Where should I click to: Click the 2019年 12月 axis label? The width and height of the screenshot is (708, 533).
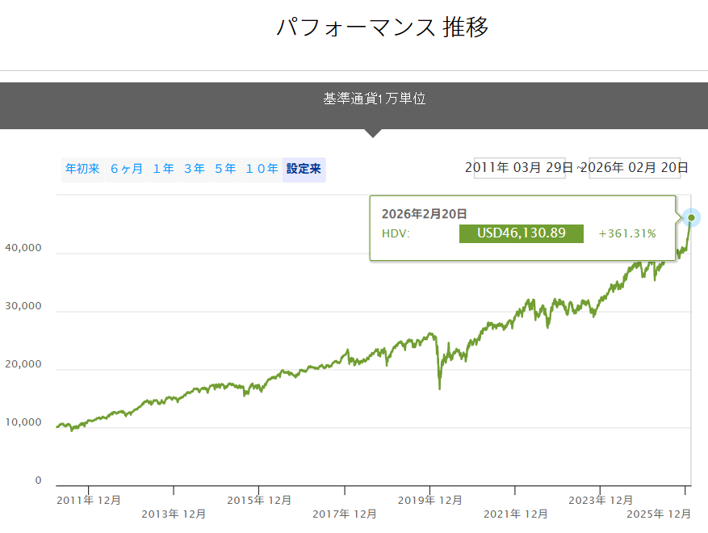tap(430, 501)
